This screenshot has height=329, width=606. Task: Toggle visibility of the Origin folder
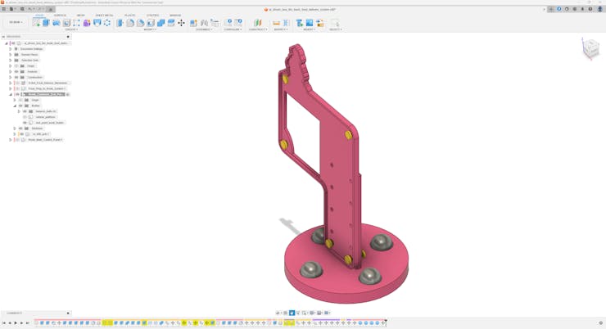(x=16, y=65)
